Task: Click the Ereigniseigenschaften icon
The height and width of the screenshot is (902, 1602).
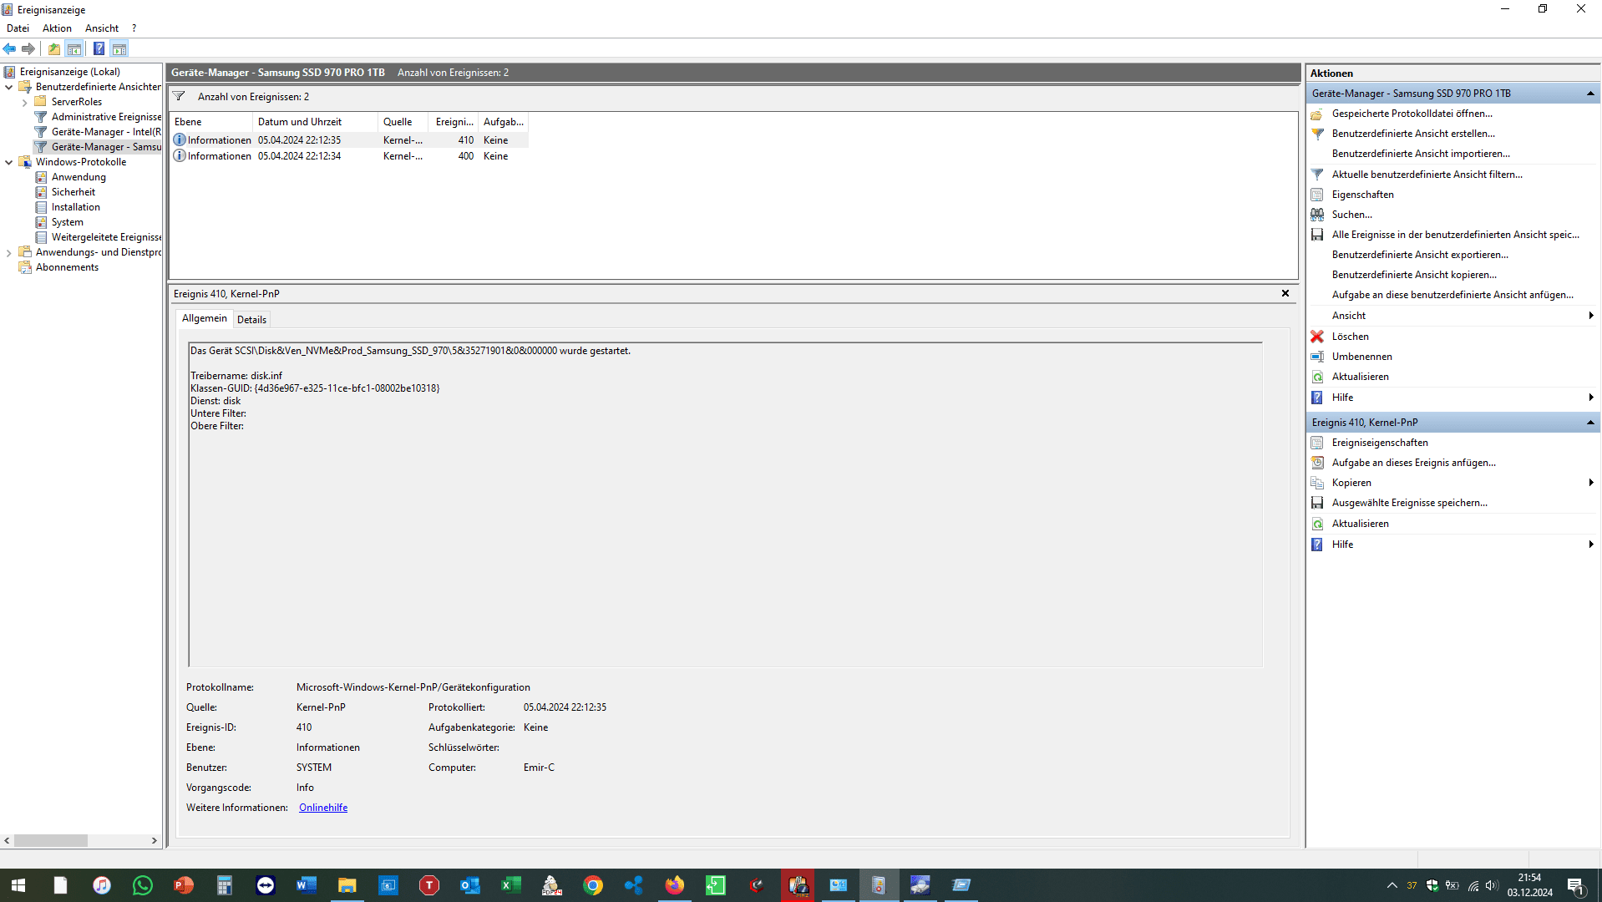Action: point(1317,443)
